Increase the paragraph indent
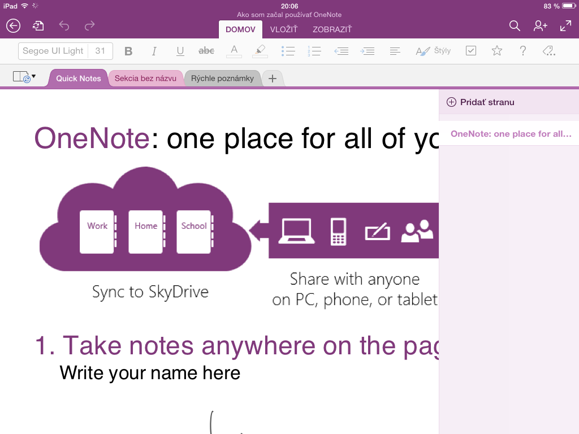 (x=368, y=51)
